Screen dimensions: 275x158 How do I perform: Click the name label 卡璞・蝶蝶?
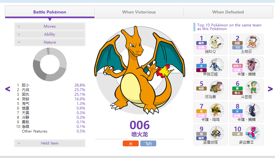(x=246, y=74)
